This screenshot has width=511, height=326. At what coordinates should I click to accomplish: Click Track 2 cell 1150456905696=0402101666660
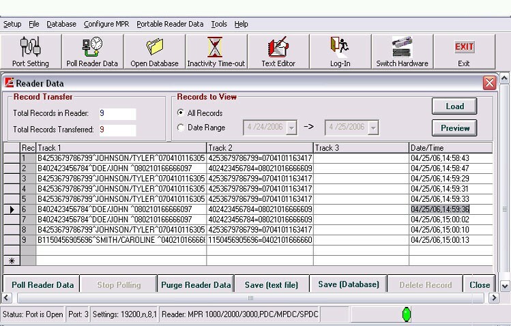(x=260, y=240)
